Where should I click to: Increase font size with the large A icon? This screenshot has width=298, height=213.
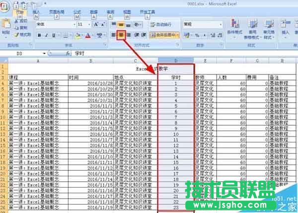96,24
